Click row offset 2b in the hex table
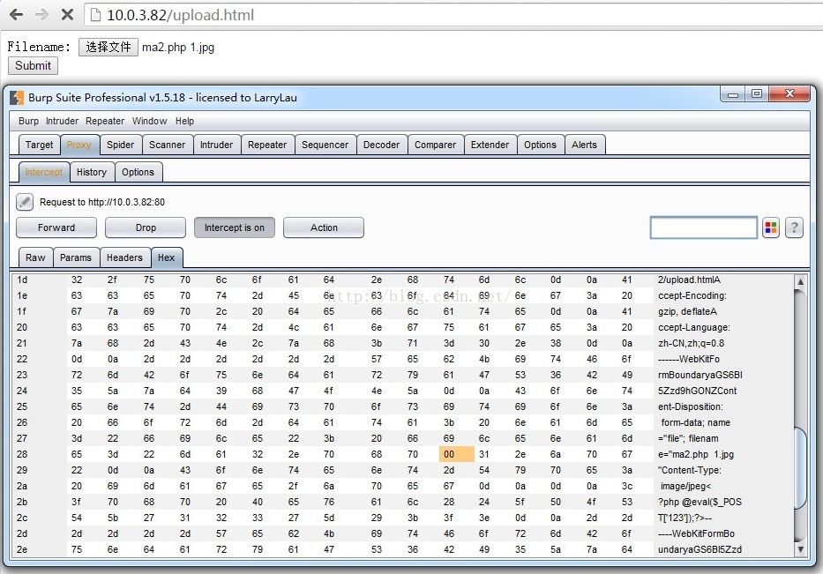Screen dimensions: 823x574 (22, 502)
